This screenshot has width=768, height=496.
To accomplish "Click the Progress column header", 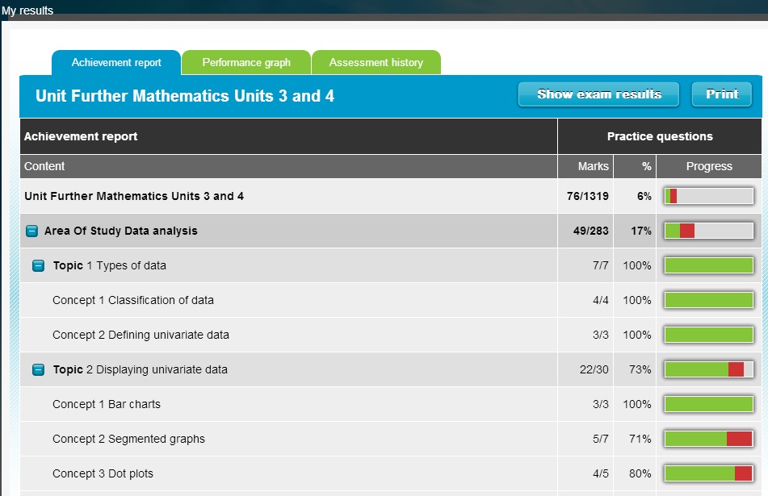I will [x=709, y=166].
